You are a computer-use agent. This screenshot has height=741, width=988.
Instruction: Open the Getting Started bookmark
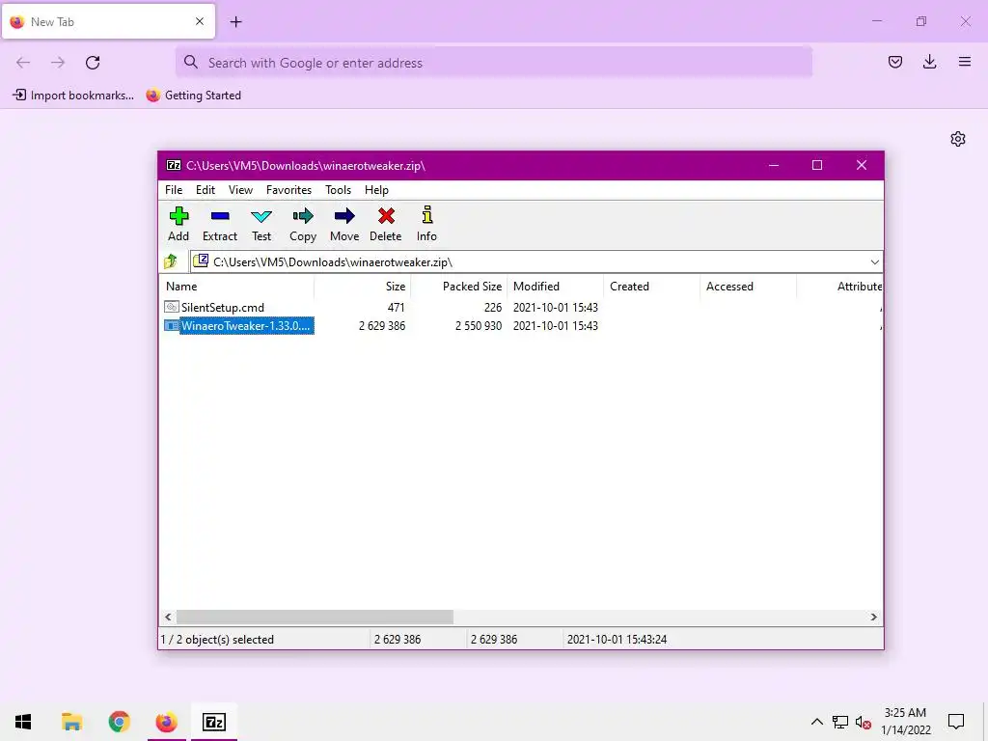[193, 96]
